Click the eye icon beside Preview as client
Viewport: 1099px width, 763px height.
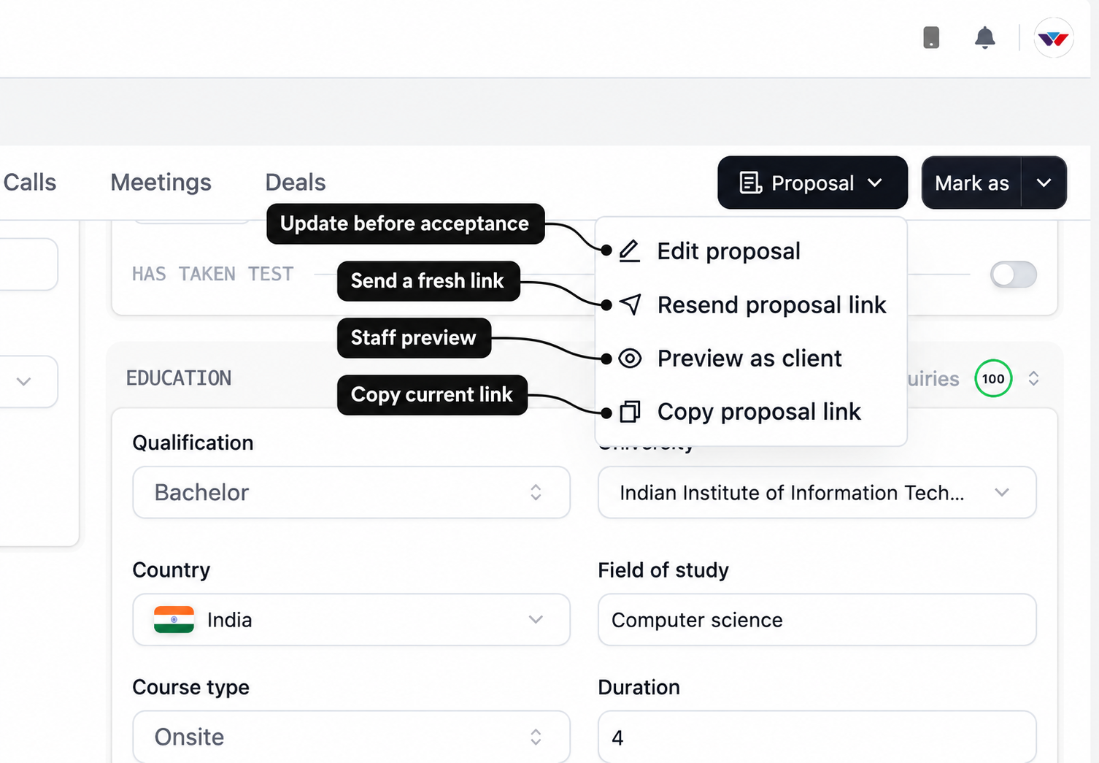[x=630, y=359]
